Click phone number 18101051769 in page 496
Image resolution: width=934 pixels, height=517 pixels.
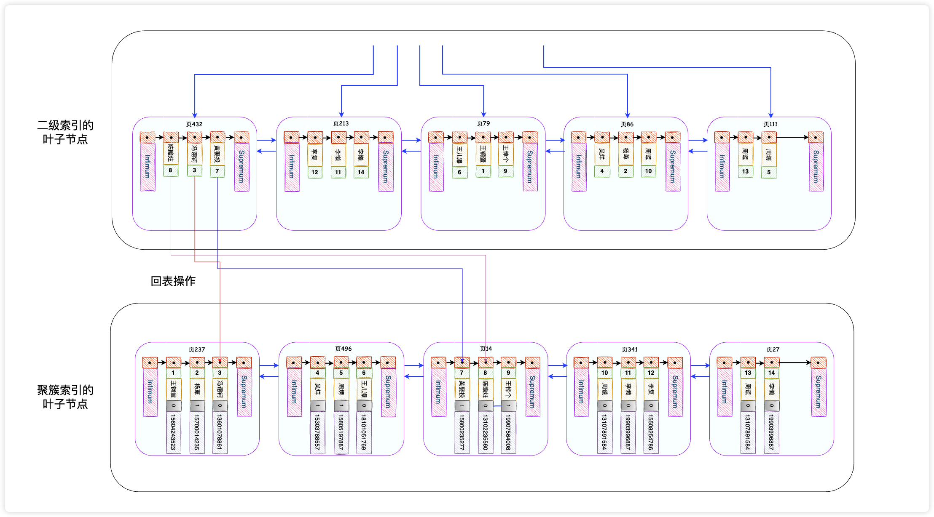364,432
